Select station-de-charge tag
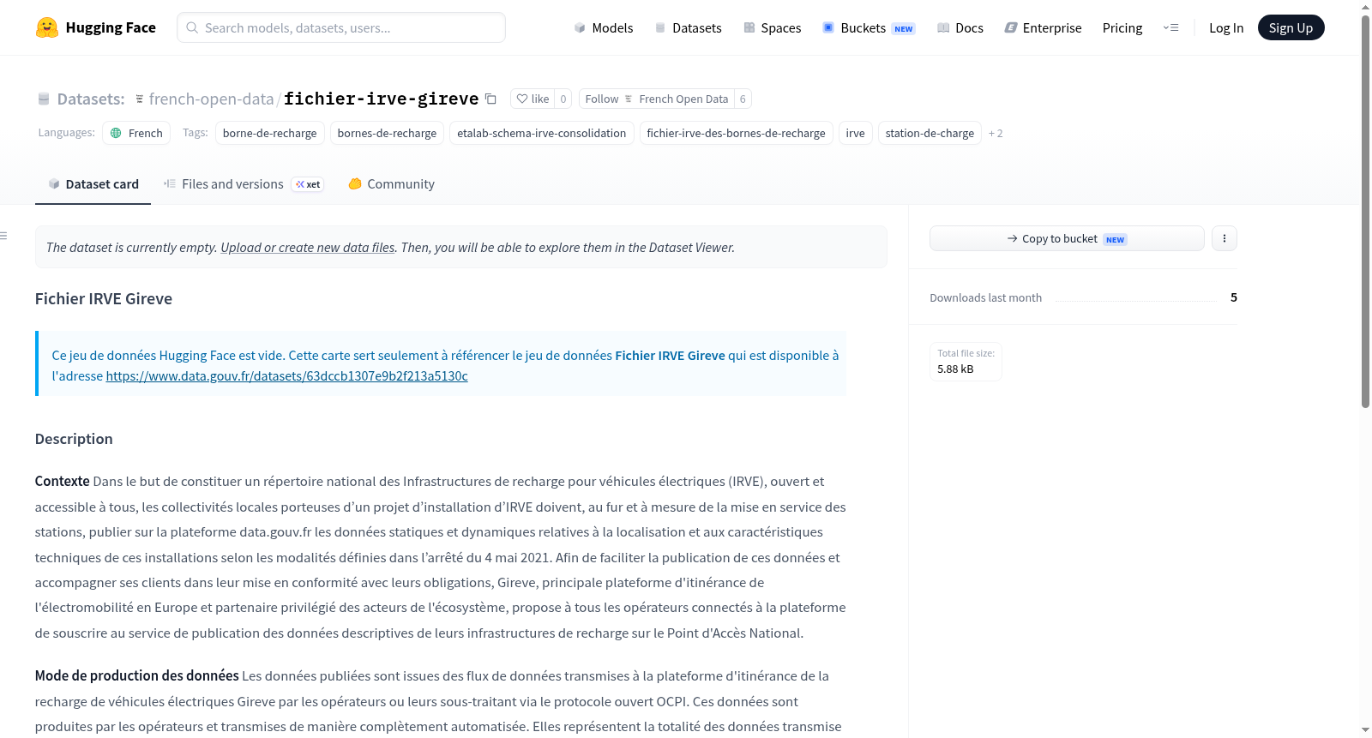This screenshot has width=1372, height=738. (x=930, y=133)
